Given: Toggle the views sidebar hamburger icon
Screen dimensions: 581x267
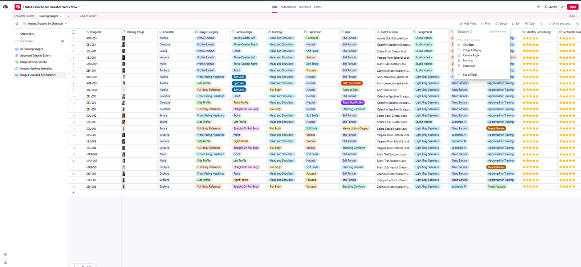Looking at the screenshot, I should click(x=17, y=24).
